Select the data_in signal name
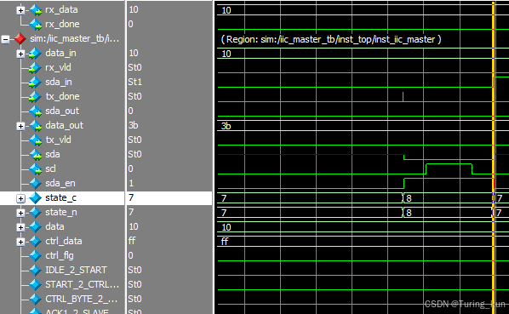 [x=60, y=53]
